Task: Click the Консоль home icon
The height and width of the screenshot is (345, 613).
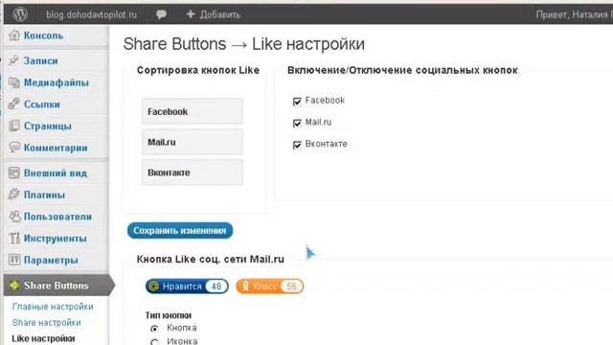Action: 14,35
